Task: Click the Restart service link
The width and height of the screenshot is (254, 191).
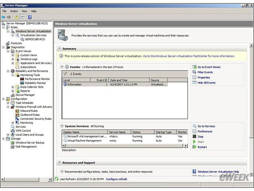Action: (202, 147)
